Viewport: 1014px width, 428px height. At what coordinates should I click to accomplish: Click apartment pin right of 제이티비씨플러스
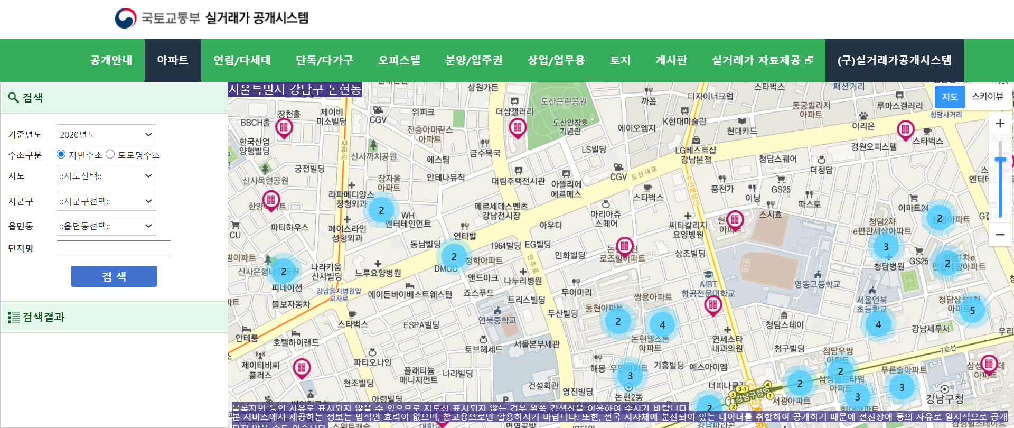[302, 368]
